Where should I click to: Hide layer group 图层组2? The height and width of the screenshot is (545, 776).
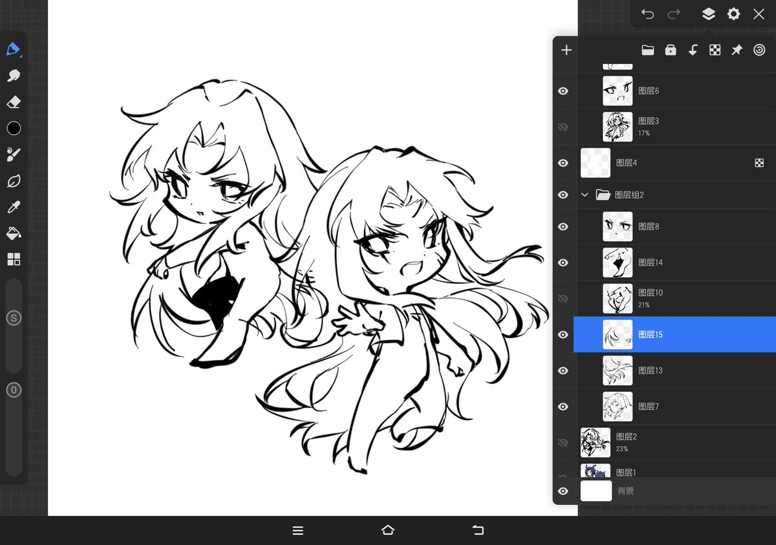coord(563,195)
